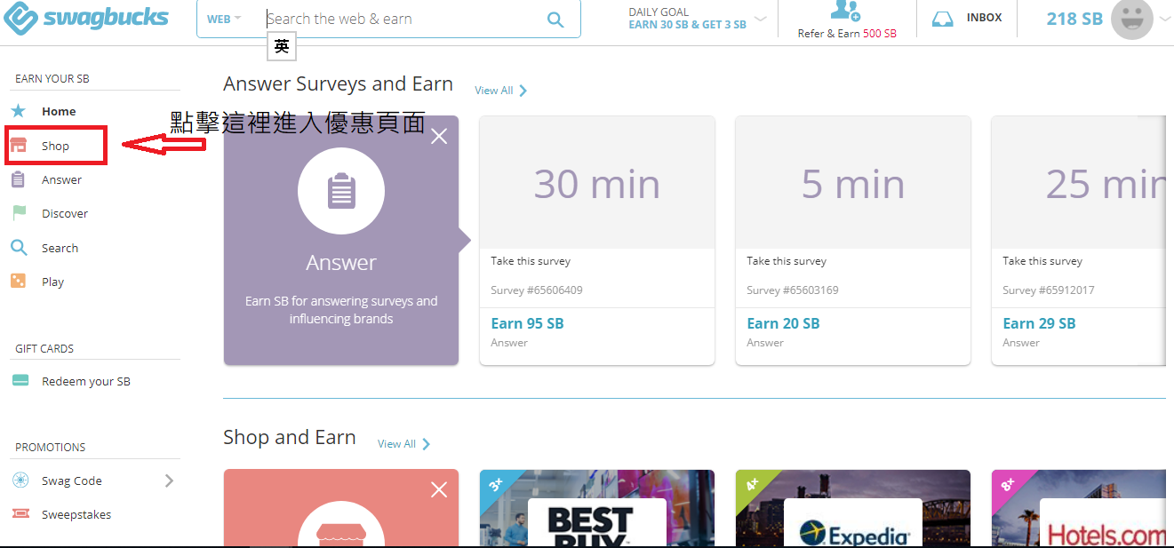Click the Sweepstakes ticket icon
The height and width of the screenshot is (548, 1174).
(x=20, y=514)
